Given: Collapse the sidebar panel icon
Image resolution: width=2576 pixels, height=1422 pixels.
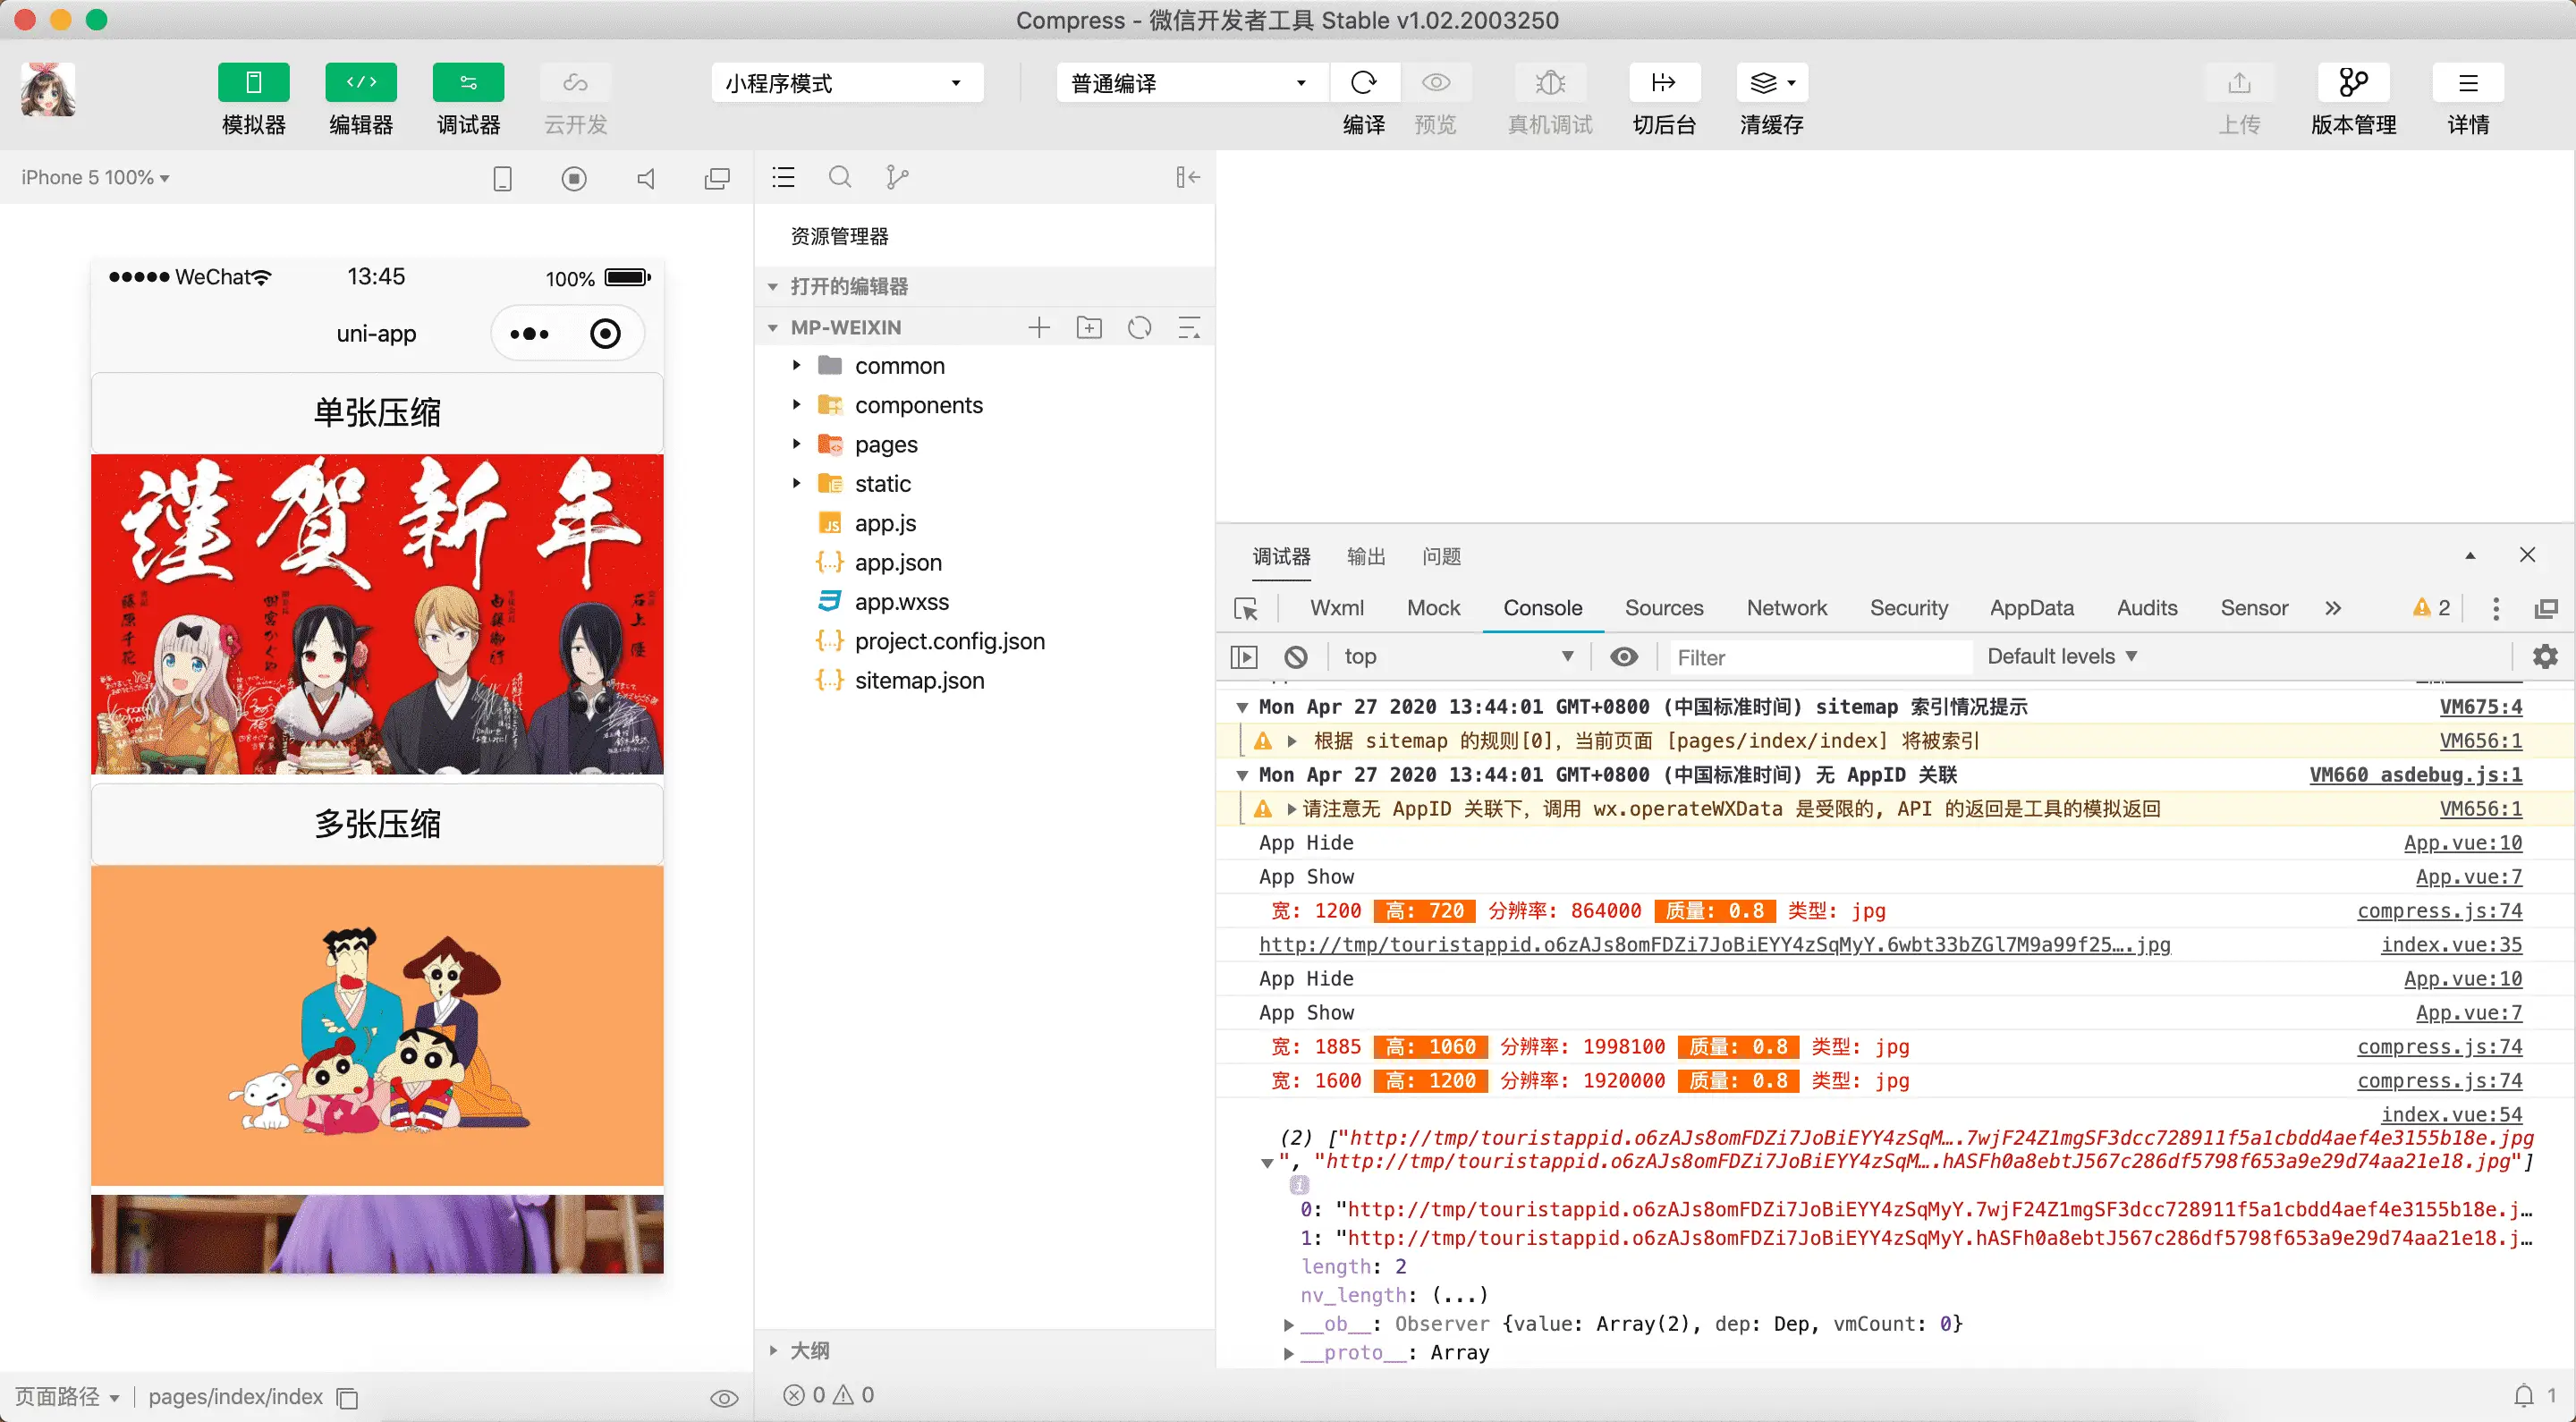Looking at the screenshot, I should coord(1188,177).
